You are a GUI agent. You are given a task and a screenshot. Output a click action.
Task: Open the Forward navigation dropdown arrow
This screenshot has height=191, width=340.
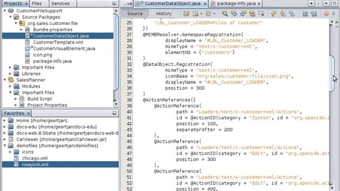[x=214, y=14]
